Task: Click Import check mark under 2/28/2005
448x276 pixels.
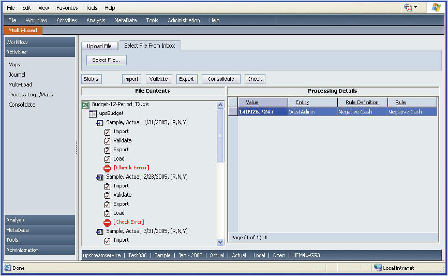Action: click(107, 186)
